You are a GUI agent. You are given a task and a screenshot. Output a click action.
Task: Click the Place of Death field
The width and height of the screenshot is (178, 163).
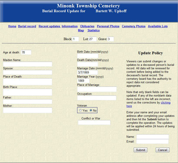[28, 82]
